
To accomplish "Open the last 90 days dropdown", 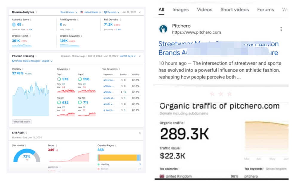I will click(x=128, y=56).
